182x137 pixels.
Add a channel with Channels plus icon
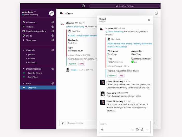pos(53,50)
